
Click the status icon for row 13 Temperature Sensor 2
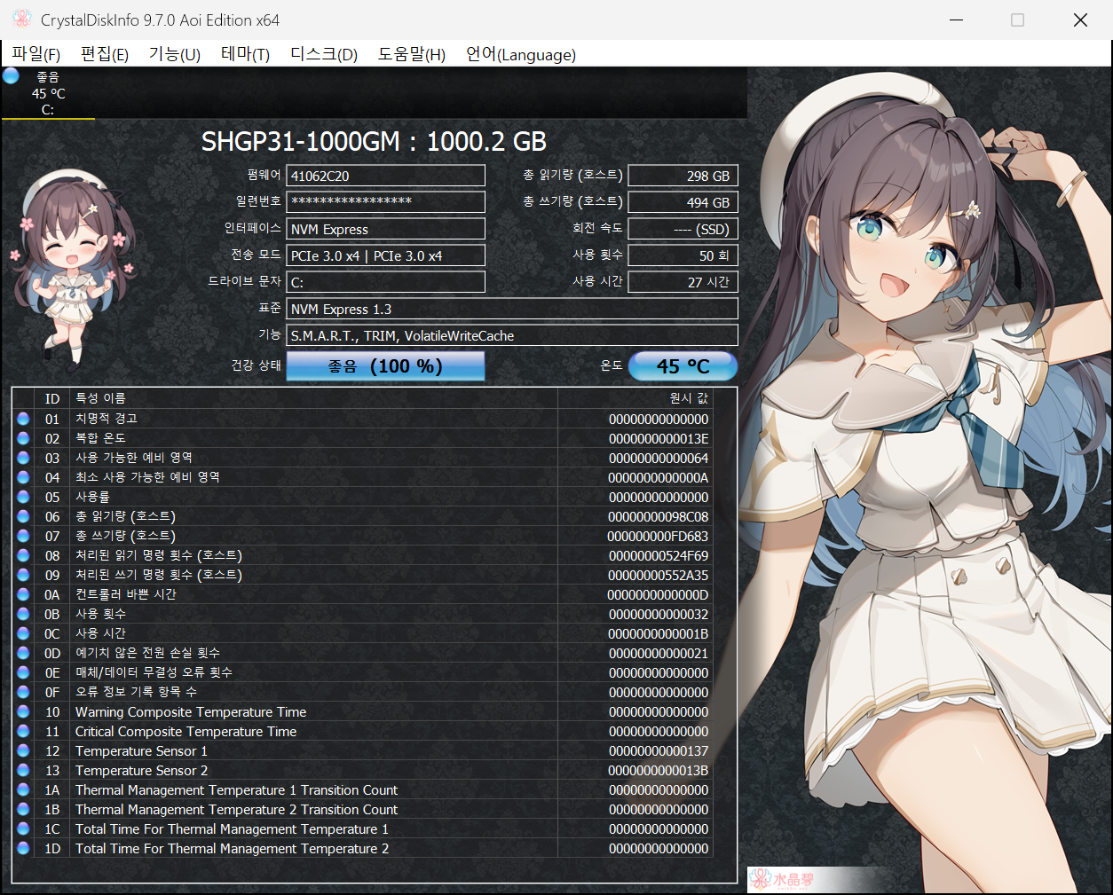coord(23,770)
